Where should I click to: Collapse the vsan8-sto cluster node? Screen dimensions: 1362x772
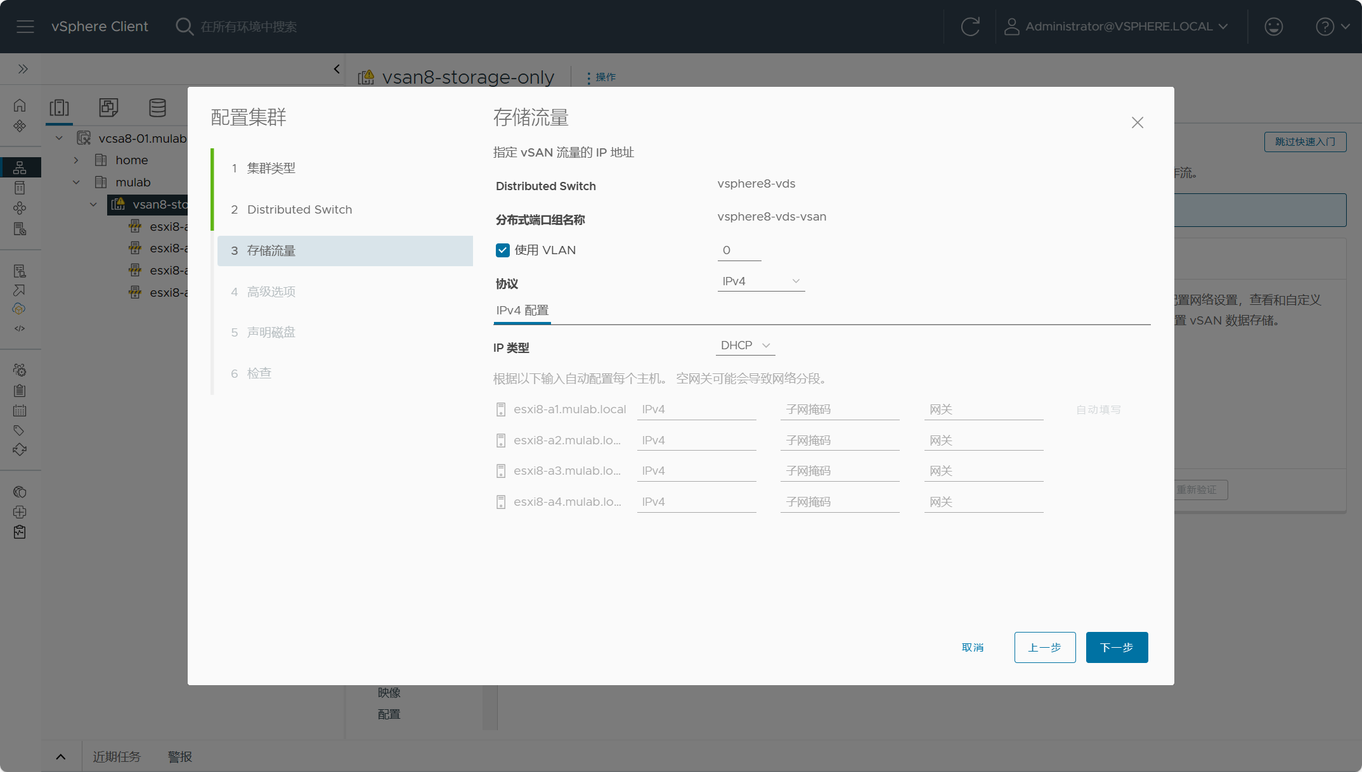point(93,205)
